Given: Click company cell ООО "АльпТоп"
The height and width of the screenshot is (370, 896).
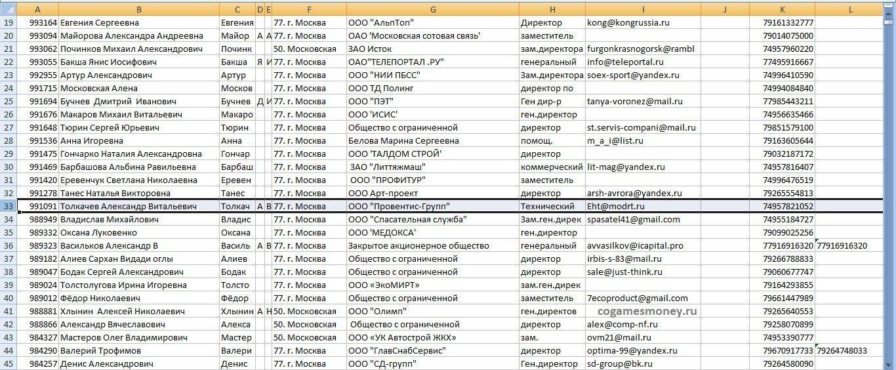Looking at the screenshot, I should (x=433, y=22).
